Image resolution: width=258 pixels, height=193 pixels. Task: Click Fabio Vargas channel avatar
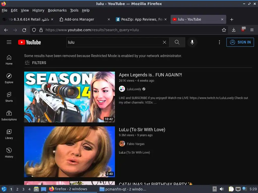[122, 144]
